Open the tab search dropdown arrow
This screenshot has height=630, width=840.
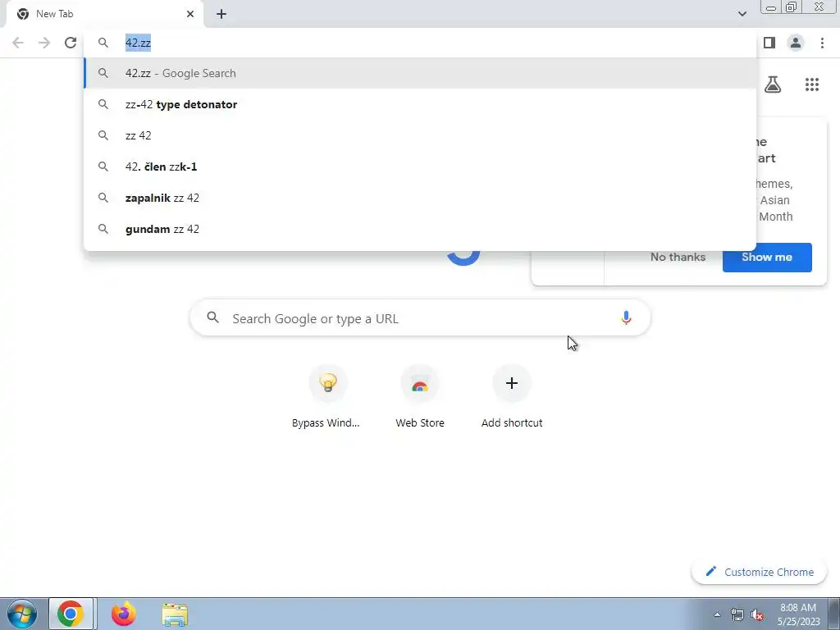click(x=742, y=14)
